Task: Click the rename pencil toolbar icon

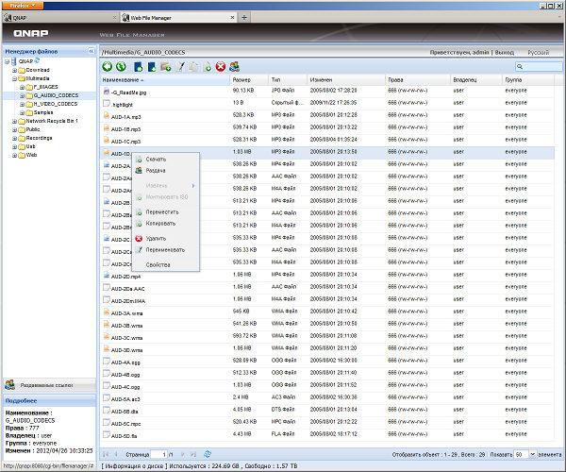Action: [x=180, y=67]
